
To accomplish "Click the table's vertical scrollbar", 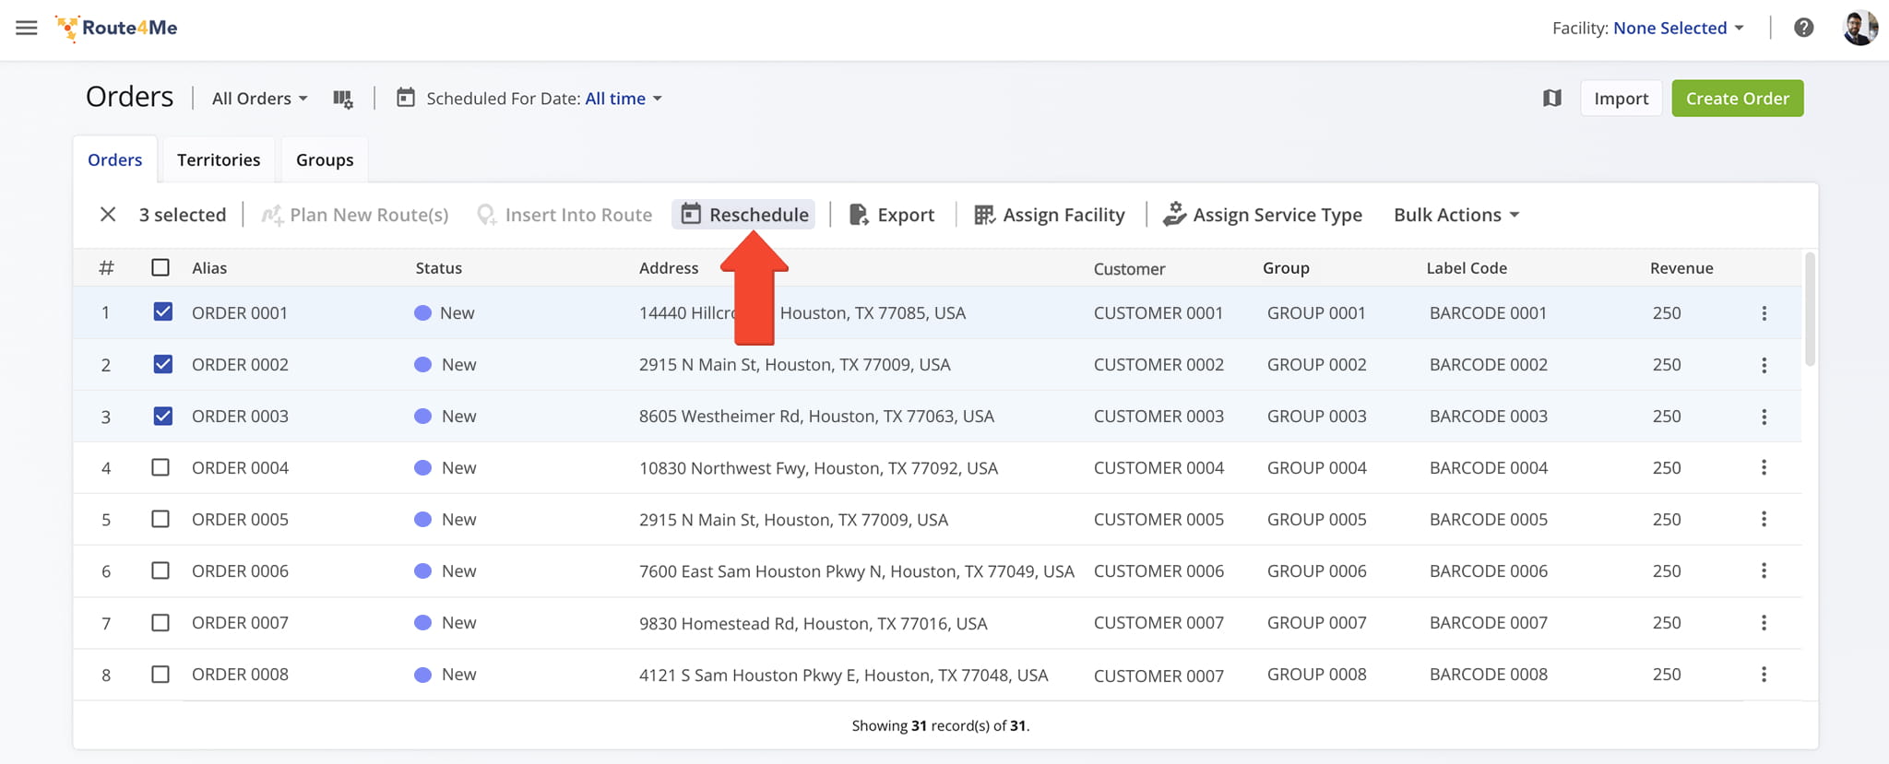I will (1810, 309).
